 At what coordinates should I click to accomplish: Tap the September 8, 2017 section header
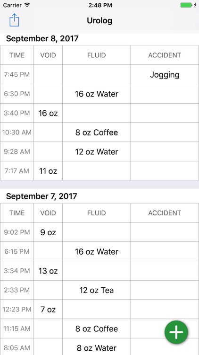[x=42, y=38]
